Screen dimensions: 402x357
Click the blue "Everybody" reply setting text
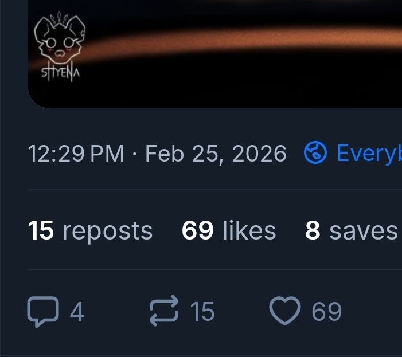(x=369, y=154)
